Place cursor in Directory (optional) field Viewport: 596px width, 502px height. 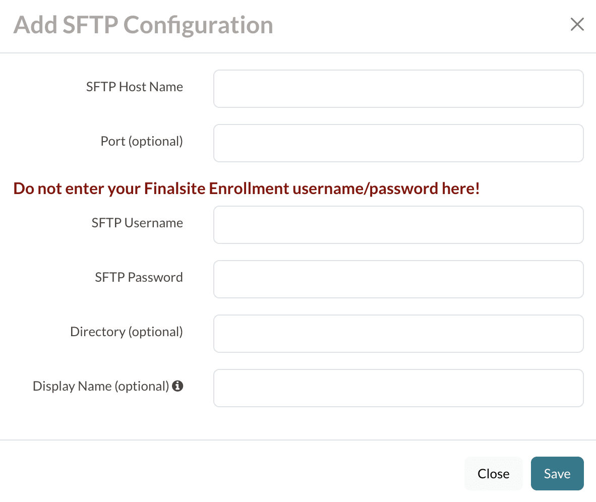tap(398, 333)
